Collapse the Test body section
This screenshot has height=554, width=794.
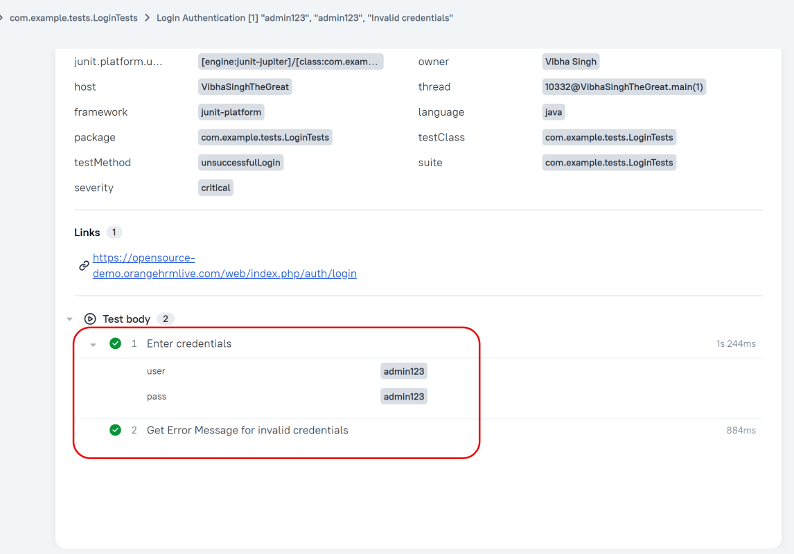[x=69, y=319]
